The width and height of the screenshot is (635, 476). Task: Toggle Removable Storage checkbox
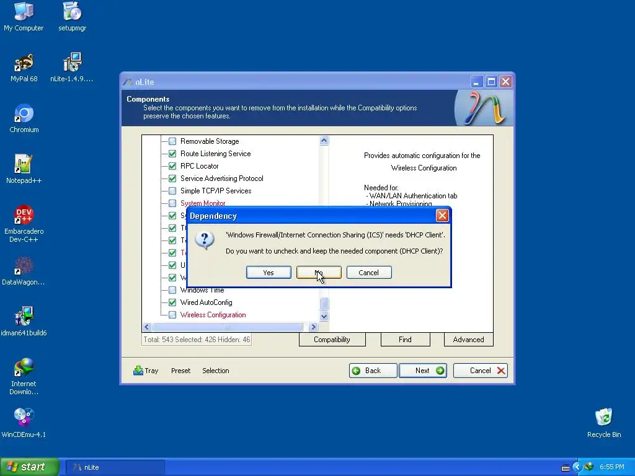tap(172, 141)
